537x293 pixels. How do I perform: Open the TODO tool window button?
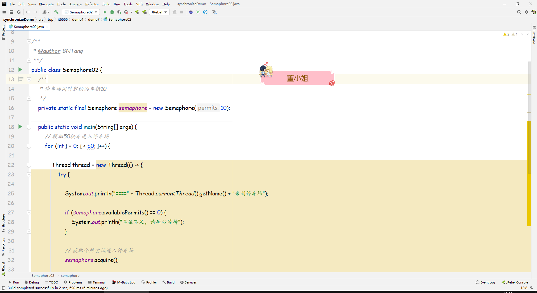pos(51,282)
